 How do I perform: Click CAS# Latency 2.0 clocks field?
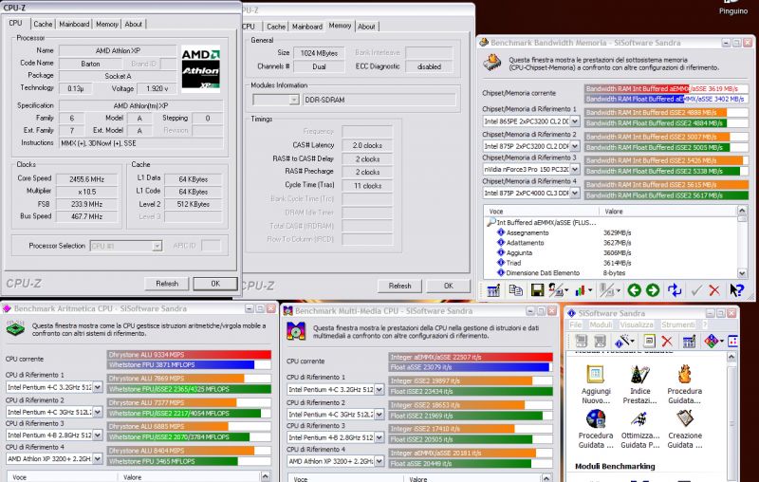[367, 145]
